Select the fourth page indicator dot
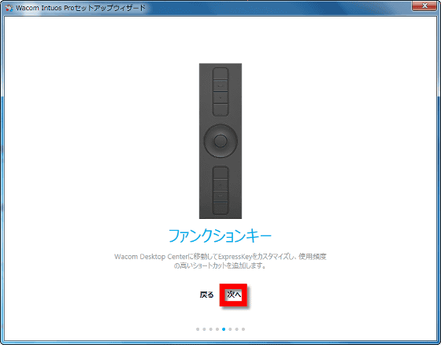Image resolution: width=441 pixels, height=345 pixels. pyautogui.click(x=217, y=329)
